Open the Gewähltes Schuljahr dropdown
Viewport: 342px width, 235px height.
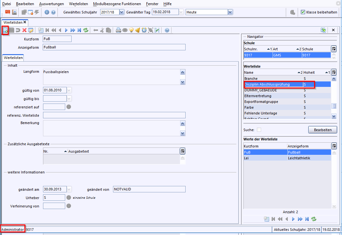click(122, 12)
